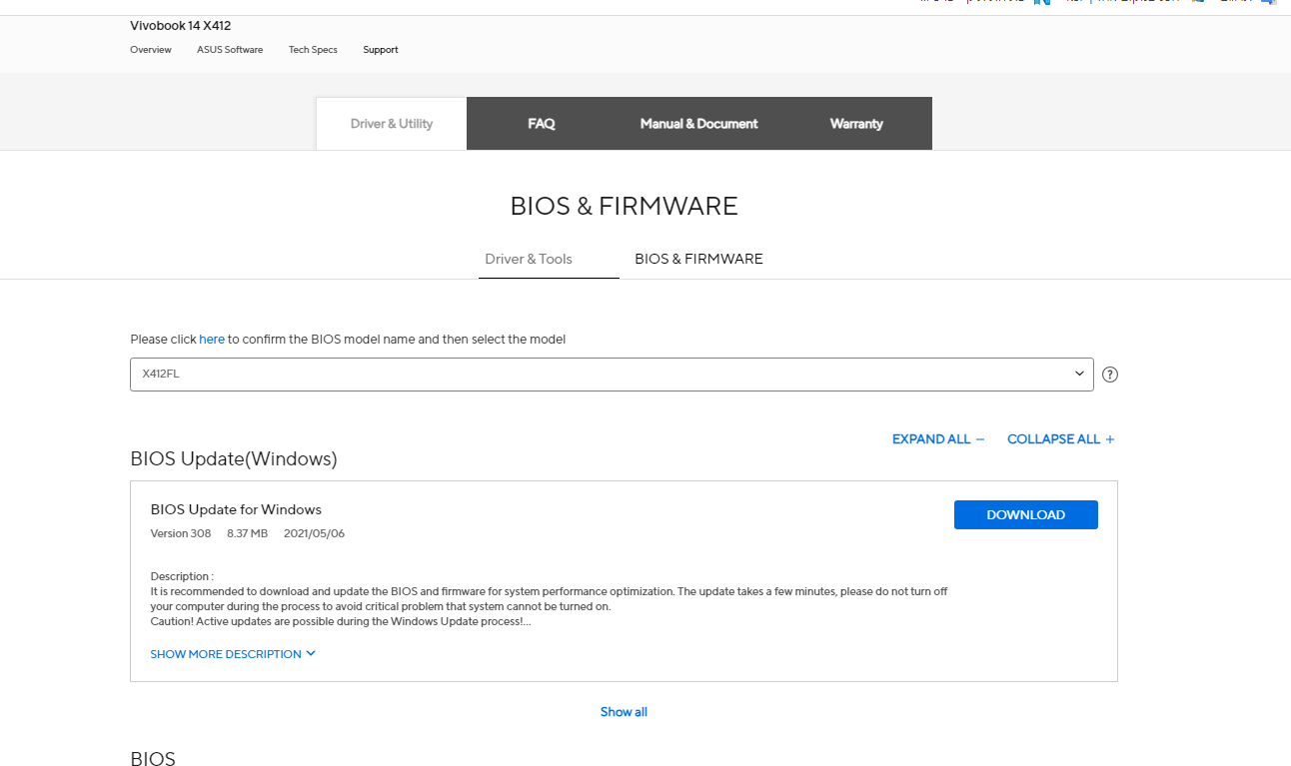Open the Warranty tab
The height and width of the screenshot is (766, 1291).
(856, 124)
